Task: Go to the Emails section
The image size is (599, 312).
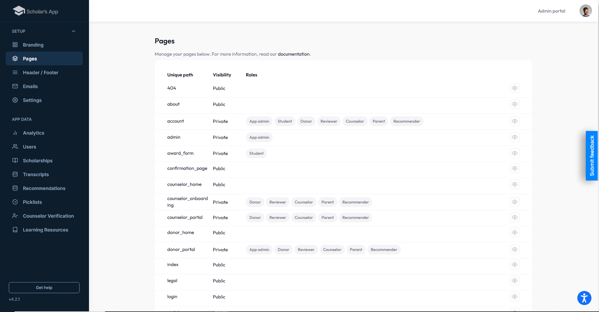Action: [x=44, y=86]
